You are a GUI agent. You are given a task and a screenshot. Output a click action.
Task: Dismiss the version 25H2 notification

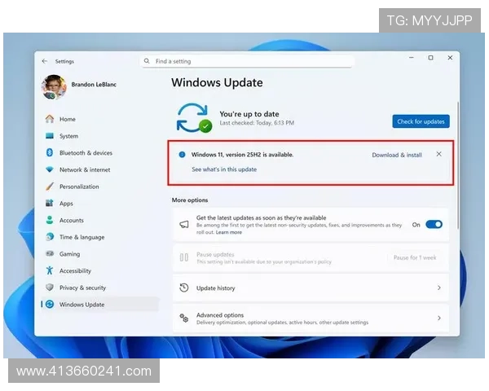[439, 154]
